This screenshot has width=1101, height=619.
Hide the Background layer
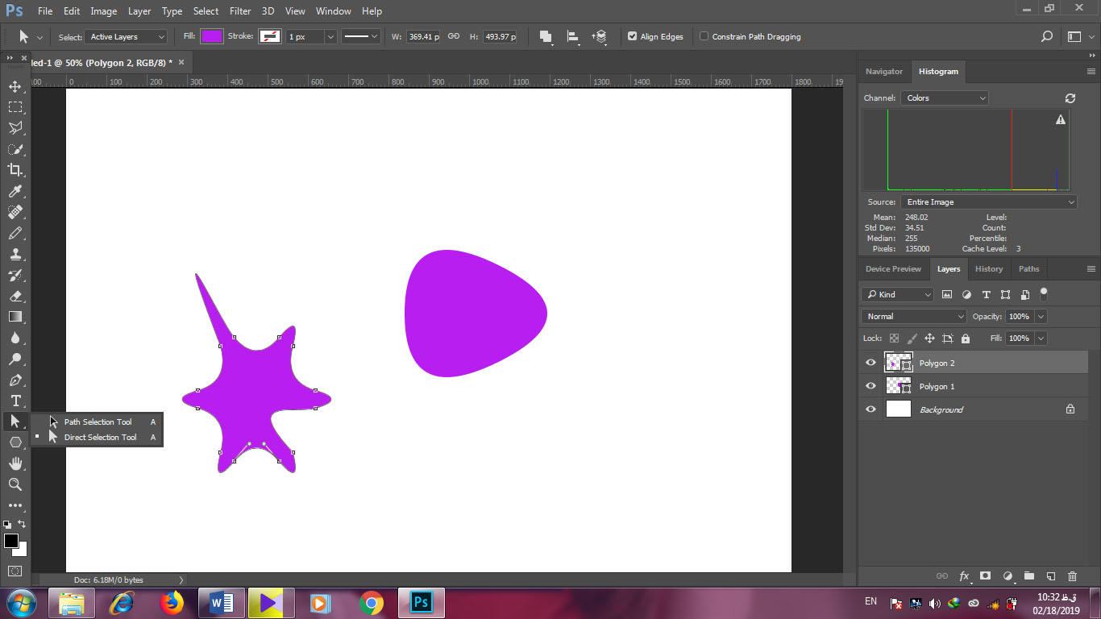click(x=870, y=409)
